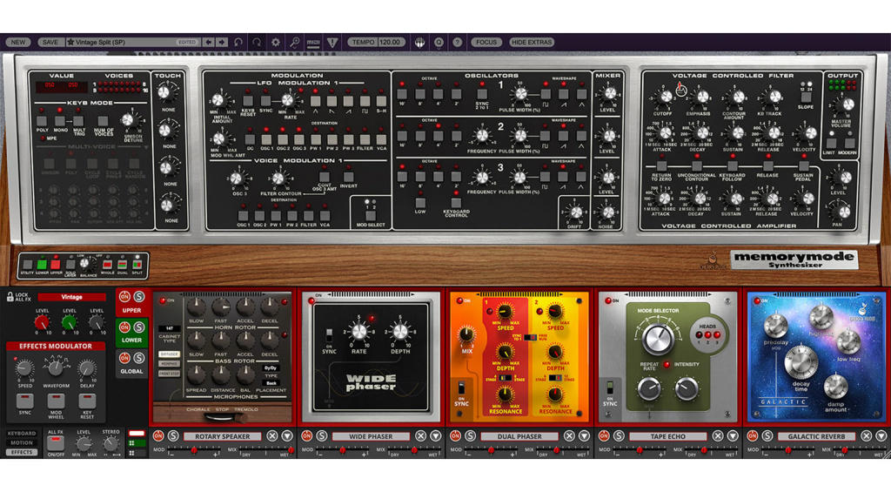Remove the Galactic Reverb effect (X icon)
This screenshot has height=492, width=891.
(866, 436)
